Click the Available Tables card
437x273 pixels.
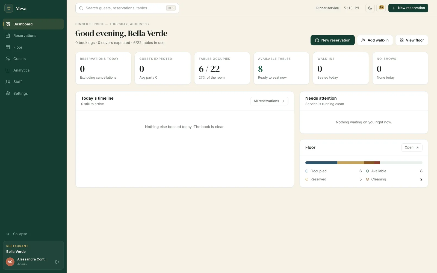point(281,68)
